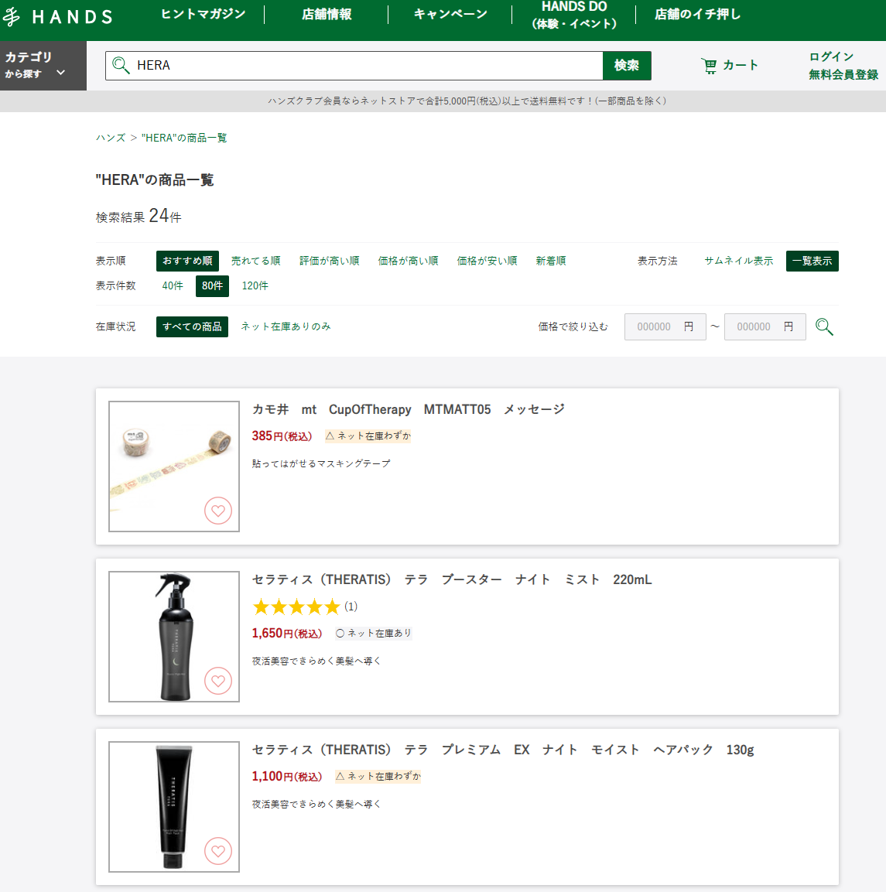Click the 貼ってはがせるマスキングテープ description
The height and width of the screenshot is (892, 886).
click(x=321, y=463)
